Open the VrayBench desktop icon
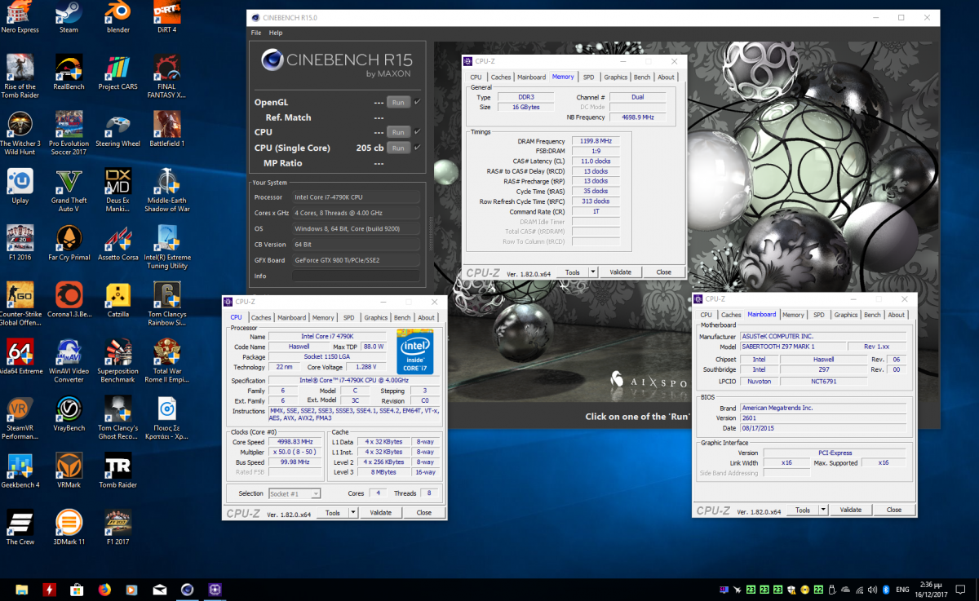Viewport: 979px width, 601px height. 69,415
